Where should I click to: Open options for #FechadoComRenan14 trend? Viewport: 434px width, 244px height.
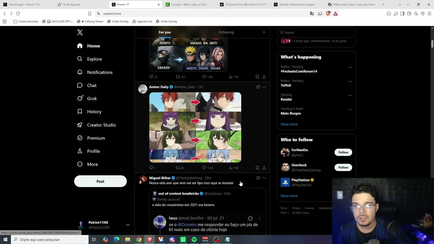350,67
